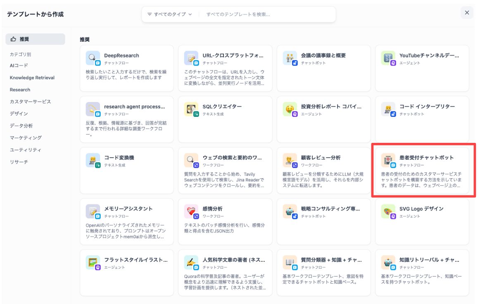Image resolution: width=480 pixels, height=306 pixels.
Task: Click the 投資分析レポート コパイロット icon
Action: coord(289,109)
